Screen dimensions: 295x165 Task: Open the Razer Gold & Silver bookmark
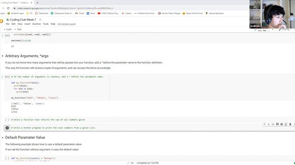(x=193, y=13)
